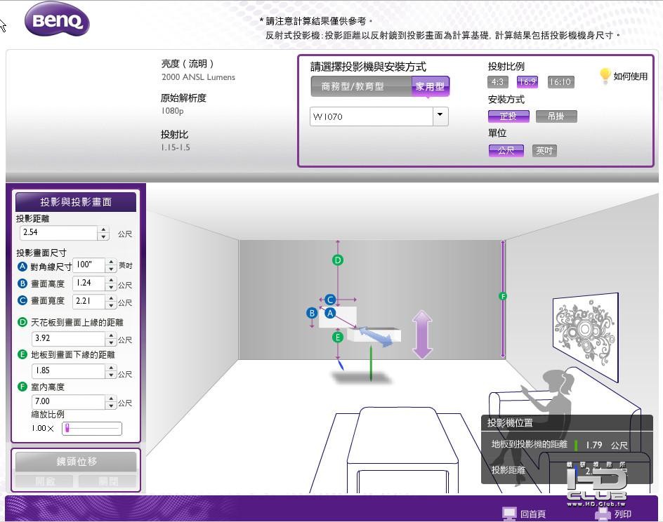Click the 回首頁 link

tap(533, 514)
